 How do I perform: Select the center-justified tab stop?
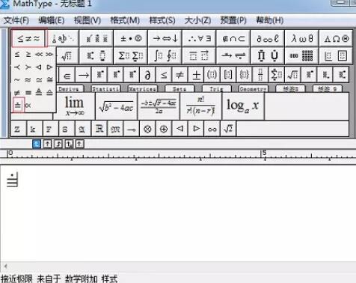(47, 144)
